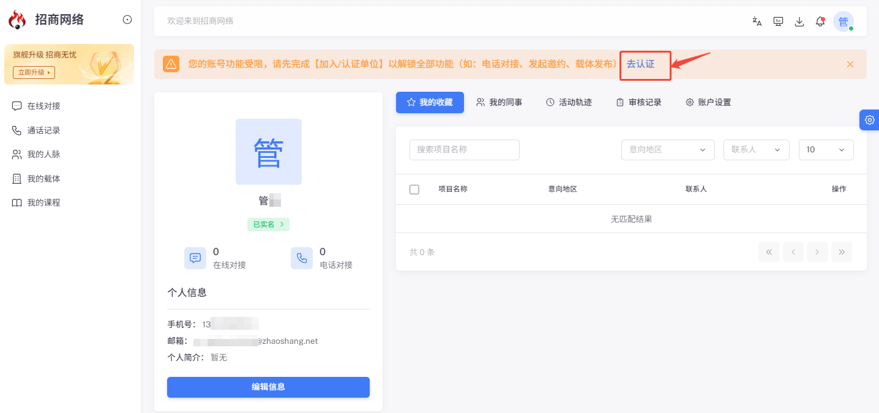879x413 pixels.
Task: Expand the 意向地区 dropdown
Action: 668,150
